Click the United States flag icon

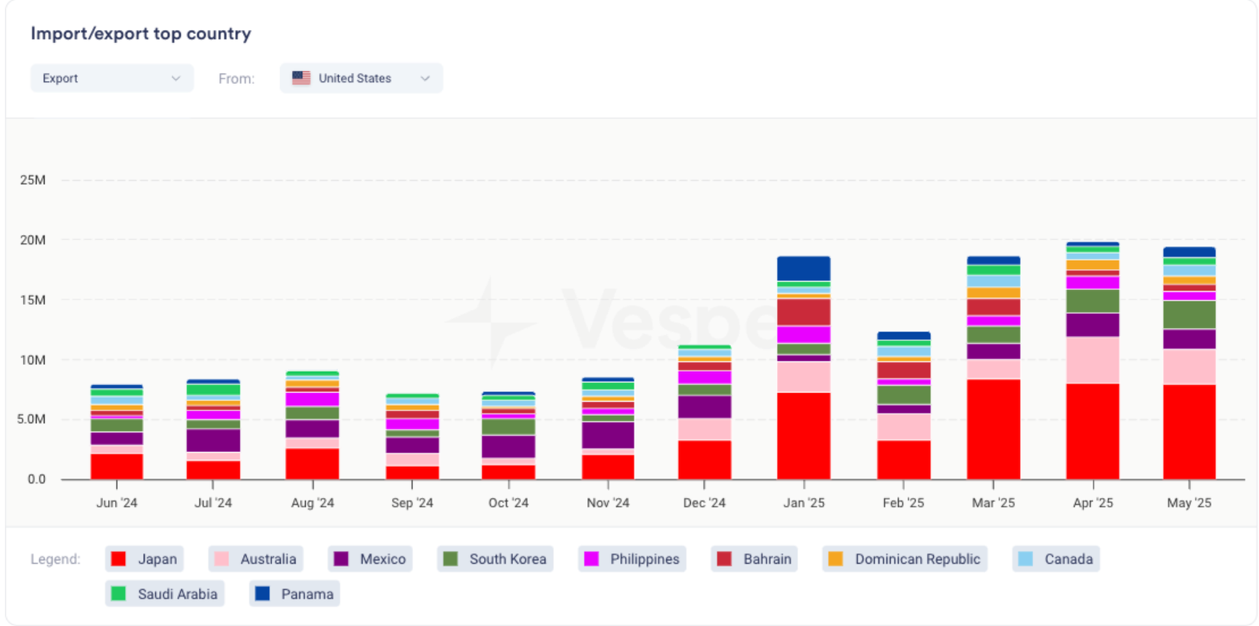[x=301, y=78]
